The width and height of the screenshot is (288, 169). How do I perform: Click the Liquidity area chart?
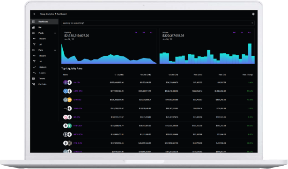point(109,54)
